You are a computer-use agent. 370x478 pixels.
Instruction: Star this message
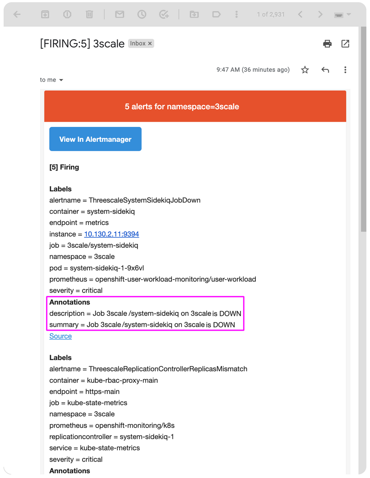305,70
